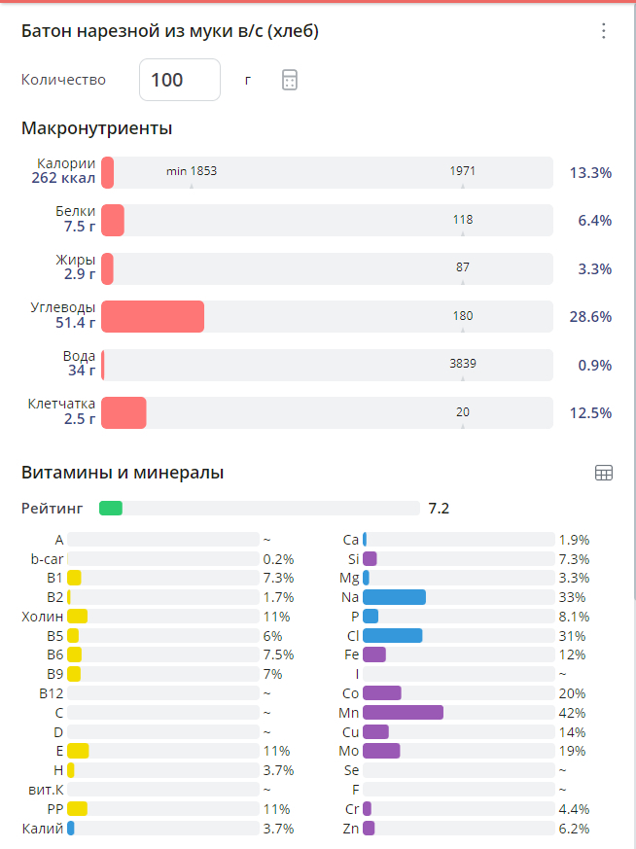
Task: Click the Cl chlorine mineral bar
Action: pos(457,636)
